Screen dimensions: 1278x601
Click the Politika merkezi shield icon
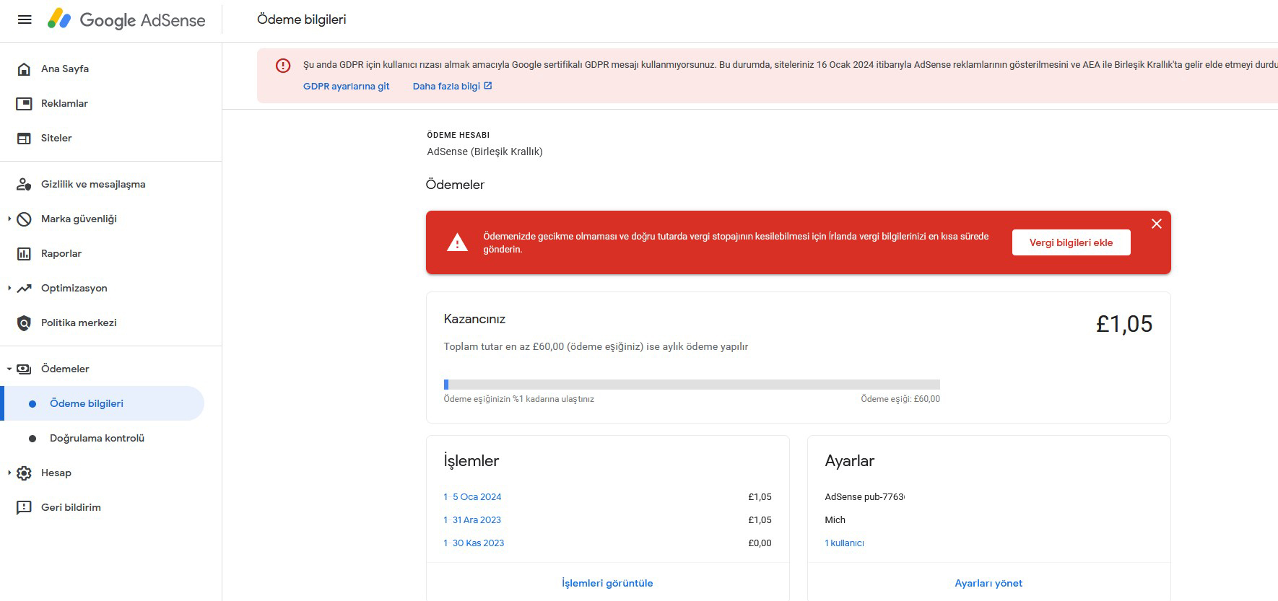pos(24,323)
